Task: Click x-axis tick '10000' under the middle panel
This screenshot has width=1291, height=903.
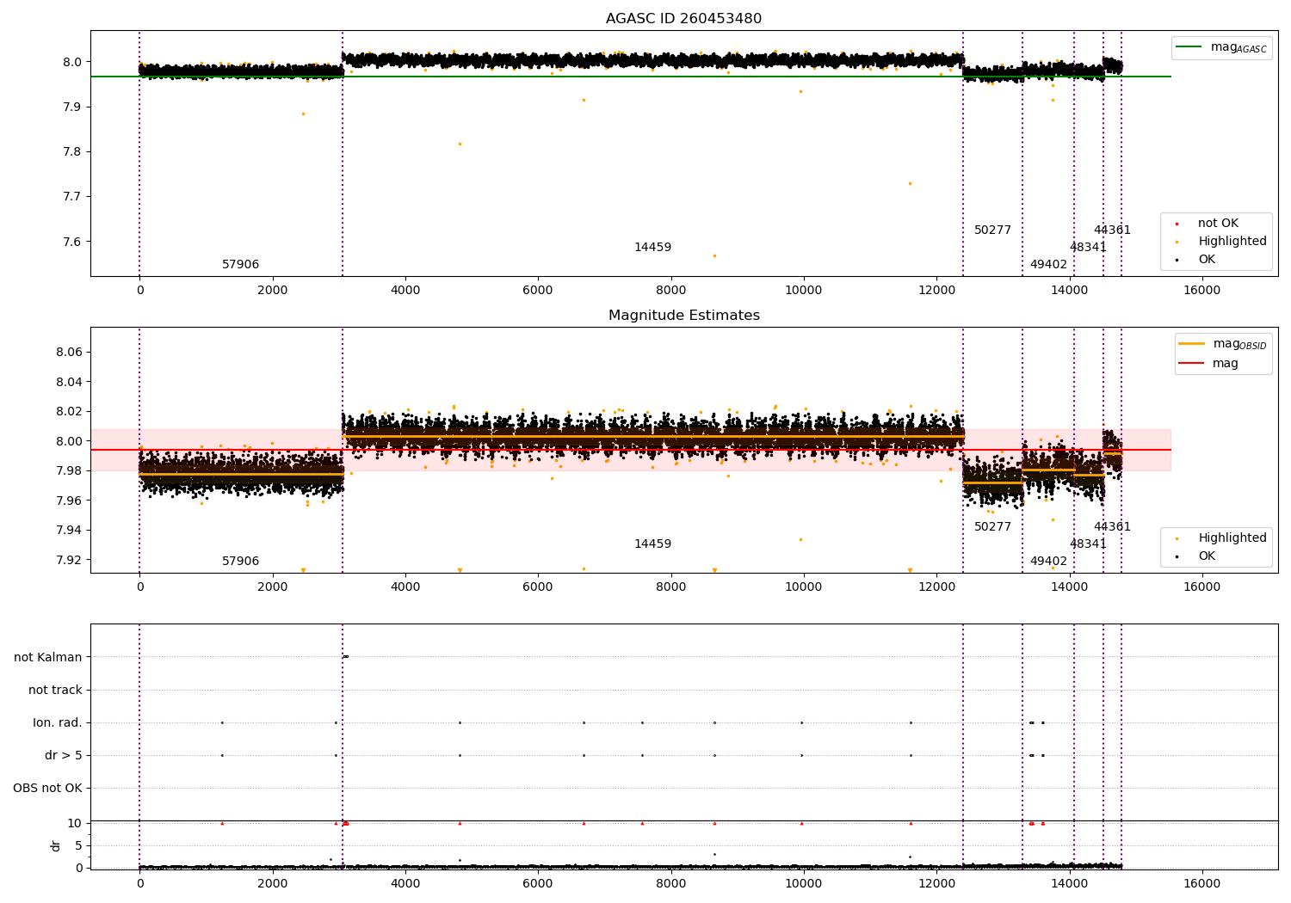Action: pyautogui.click(x=803, y=587)
